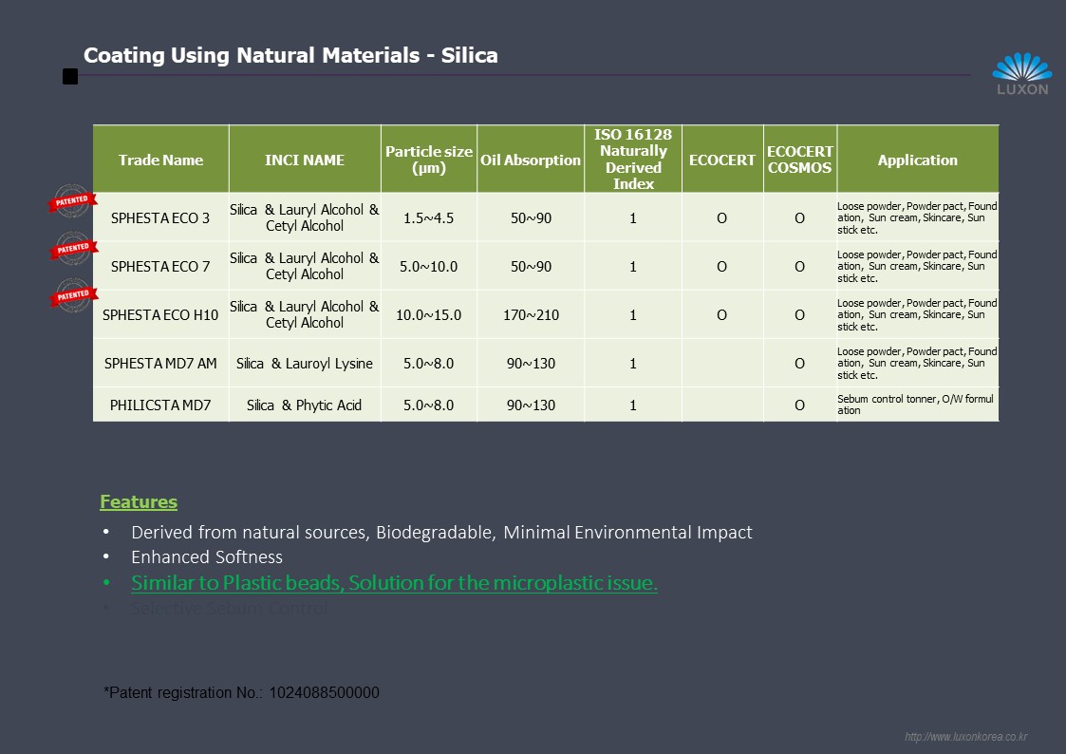This screenshot has height=754, width=1066.
Task: Select the slide title 'Coating Using Natural Materials - Silica'
Action: tap(290, 55)
